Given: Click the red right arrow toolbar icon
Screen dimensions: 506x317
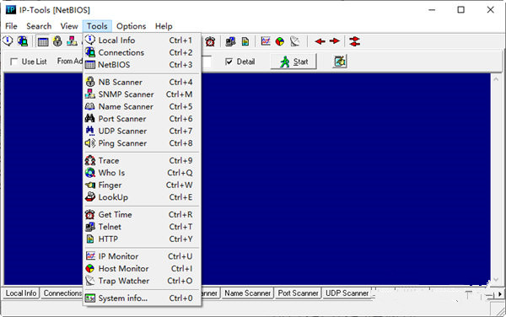Looking at the screenshot, I should [x=335, y=41].
